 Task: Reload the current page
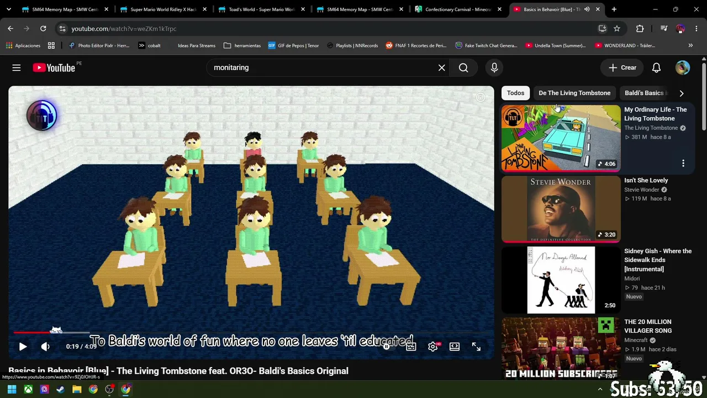(x=43, y=29)
